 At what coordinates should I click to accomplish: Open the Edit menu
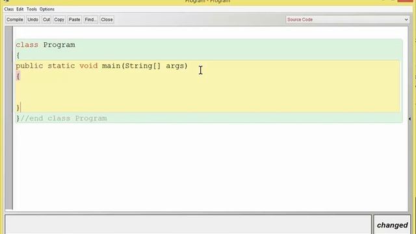tap(20, 9)
